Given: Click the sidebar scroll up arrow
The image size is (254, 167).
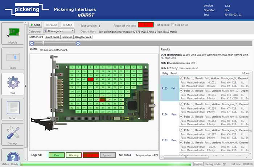Looking at the screenshot, I should (26, 23).
